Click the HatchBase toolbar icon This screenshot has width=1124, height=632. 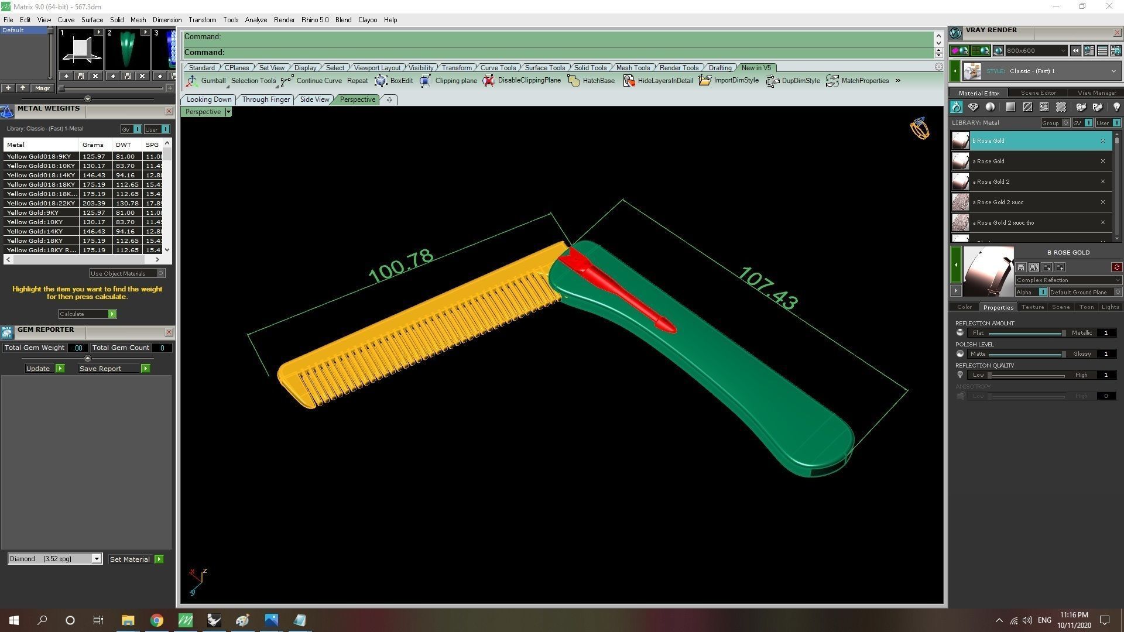coord(574,81)
